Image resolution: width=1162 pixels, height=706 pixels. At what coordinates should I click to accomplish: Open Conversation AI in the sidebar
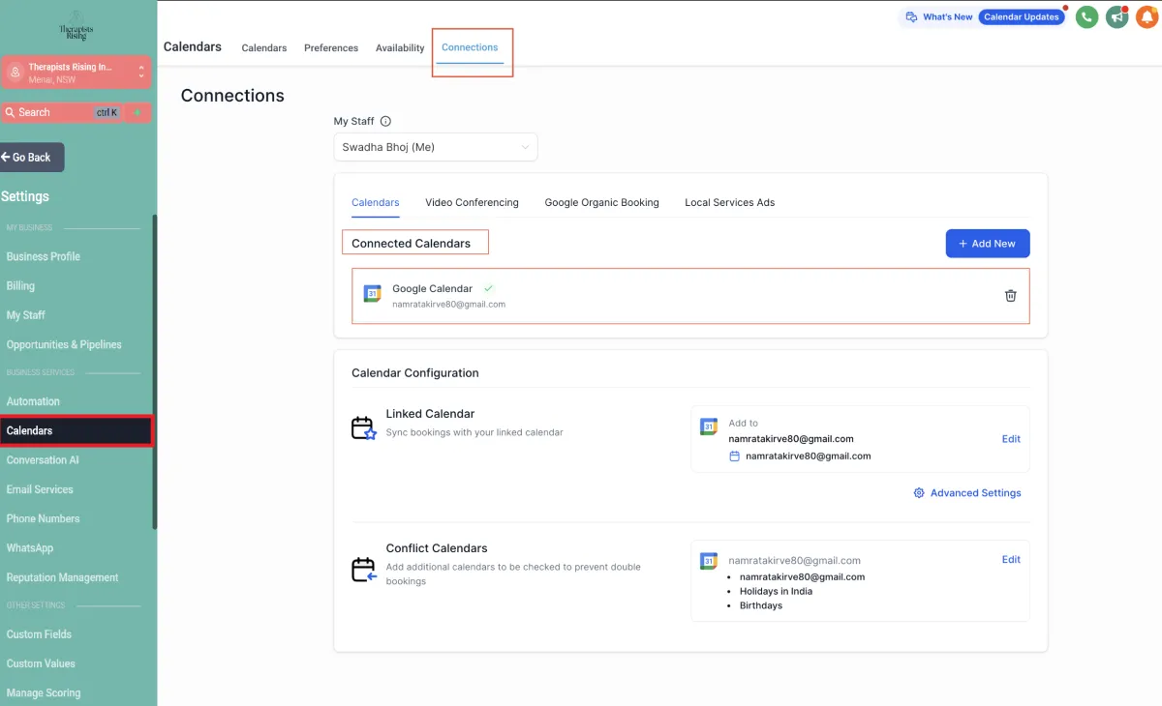click(x=43, y=460)
